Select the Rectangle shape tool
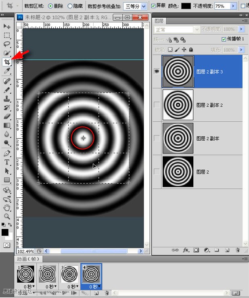 pyautogui.click(x=7, y=180)
